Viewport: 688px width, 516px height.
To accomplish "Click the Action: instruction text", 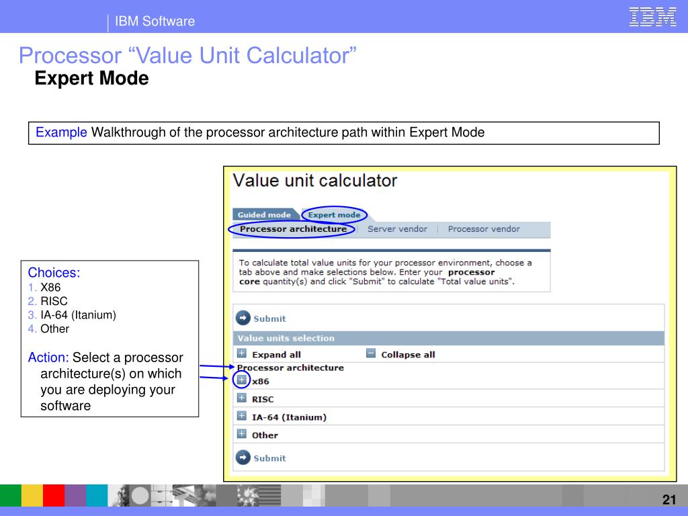I will click(x=105, y=382).
